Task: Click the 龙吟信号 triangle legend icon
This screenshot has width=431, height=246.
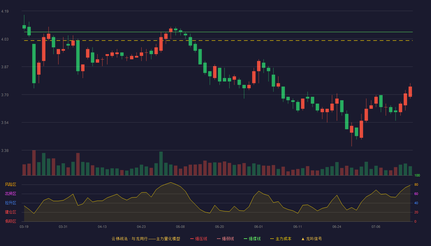Action: tap(303, 239)
